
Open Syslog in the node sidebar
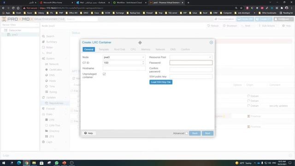(53, 92)
